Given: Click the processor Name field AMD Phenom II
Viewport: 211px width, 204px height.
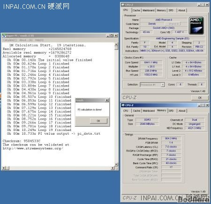Looking at the screenshot, I should [164, 20].
